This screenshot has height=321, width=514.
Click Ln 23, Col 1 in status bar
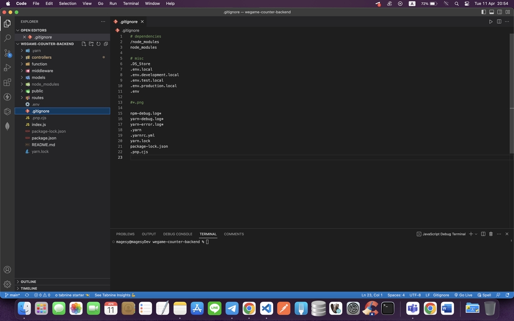(x=372, y=295)
